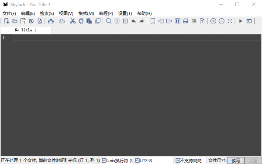This screenshot has width=262, height=164.
Task: Run the script with the play icon
Action: click(241, 21)
